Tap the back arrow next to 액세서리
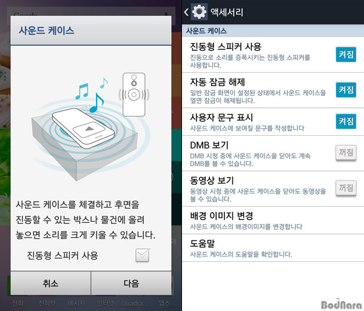The width and height of the screenshot is (364, 311). 186,12
